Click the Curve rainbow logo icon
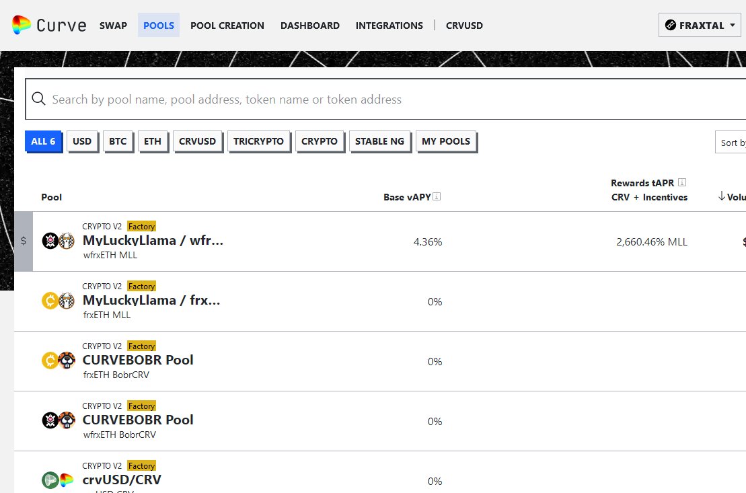The image size is (746, 493). 22,26
